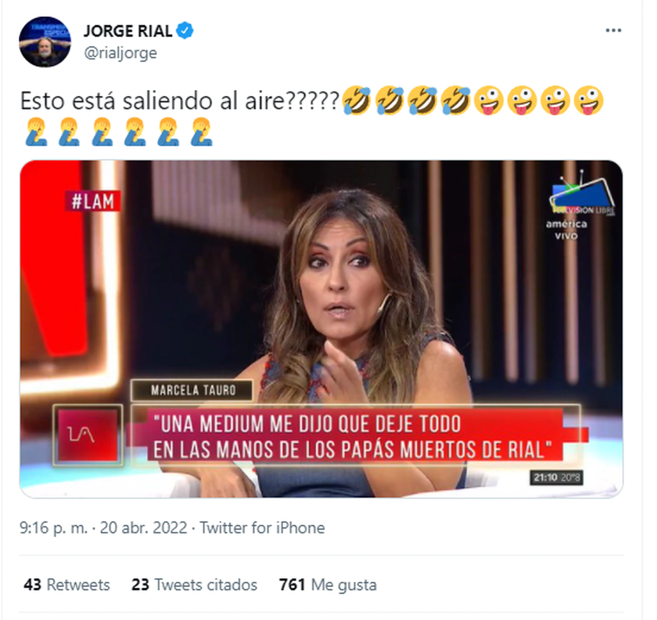This screenshot has width=657, height=620.
Task: Click the blue verified badge
Action: 185,31
